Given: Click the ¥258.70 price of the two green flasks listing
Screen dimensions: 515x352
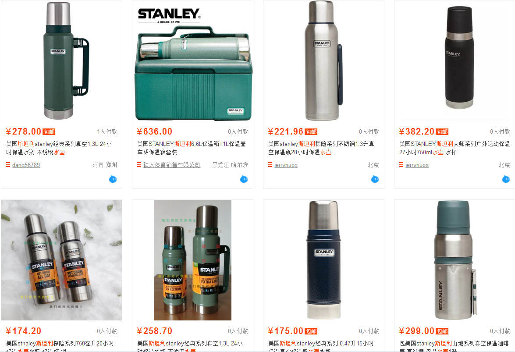Looking at the screenshot, I should (155, 331).
